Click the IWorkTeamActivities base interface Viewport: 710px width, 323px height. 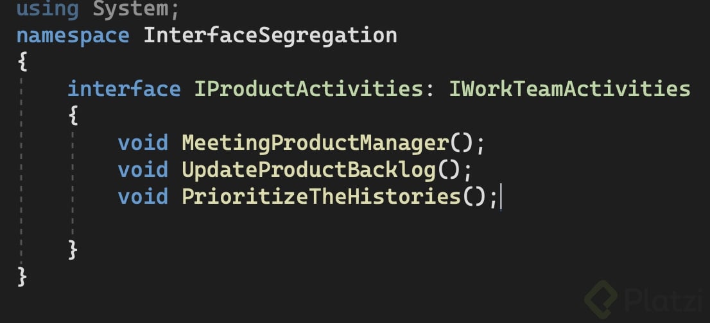point(569,88)
